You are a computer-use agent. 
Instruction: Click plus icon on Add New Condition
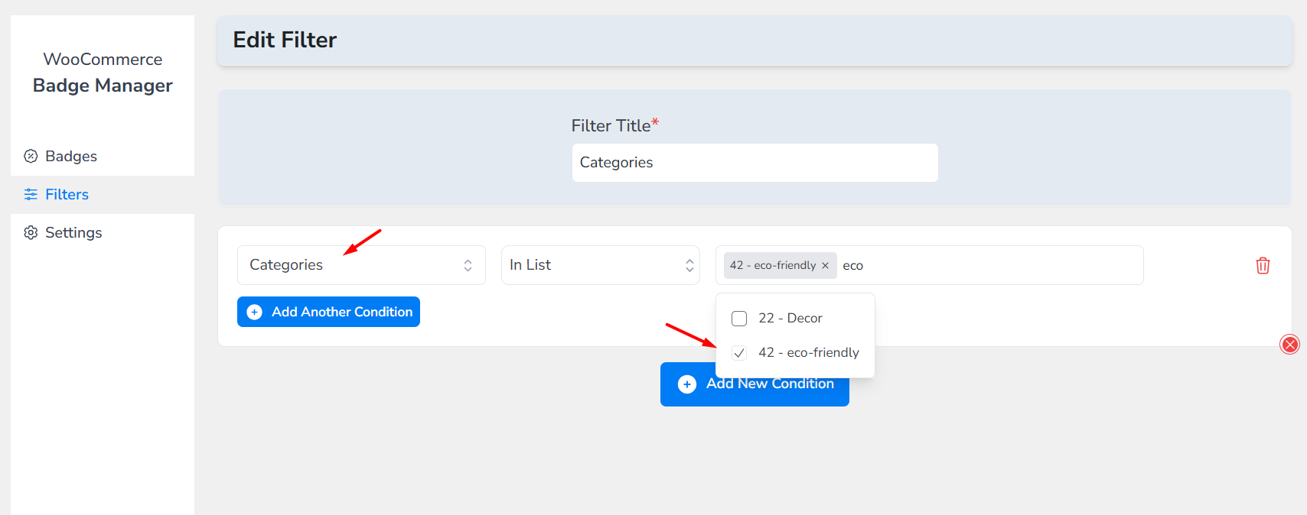687,384
